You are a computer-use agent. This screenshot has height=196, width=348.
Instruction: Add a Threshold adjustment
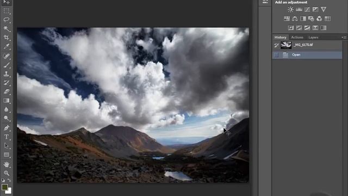point(307,28)
